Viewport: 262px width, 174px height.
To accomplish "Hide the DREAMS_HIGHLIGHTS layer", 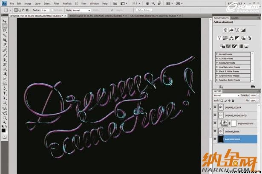I will 215,115.
